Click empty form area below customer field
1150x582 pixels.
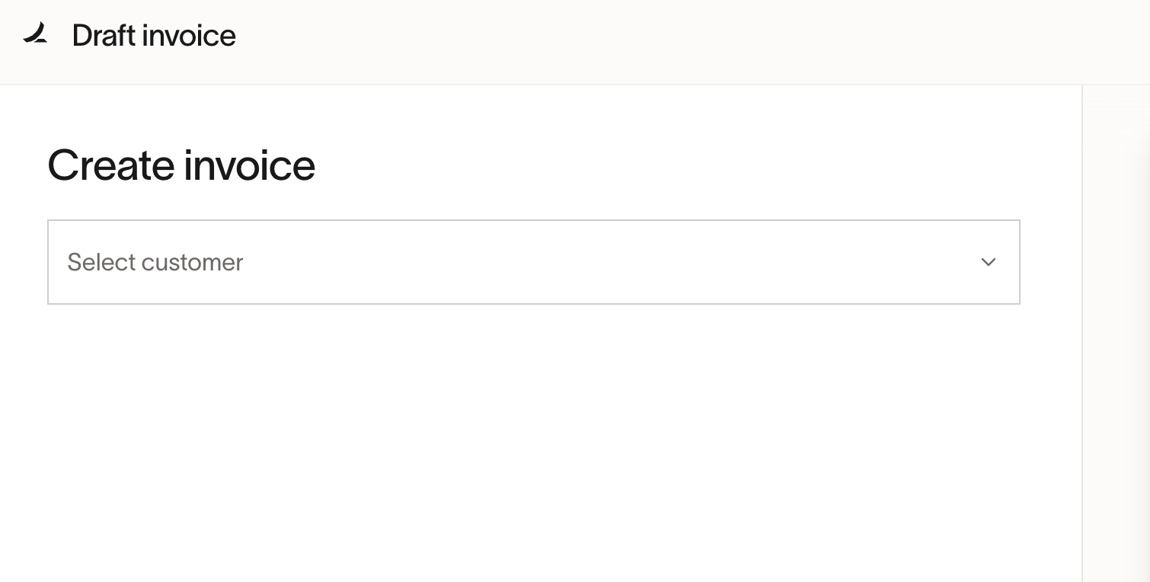pyautogui.click(x=534, y=442)
